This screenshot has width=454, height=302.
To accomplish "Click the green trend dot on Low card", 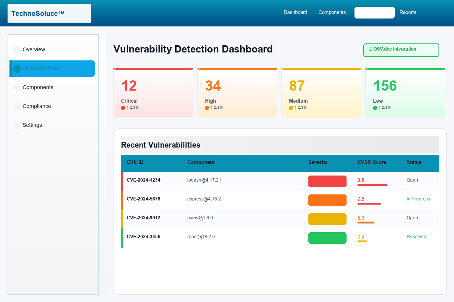I will [x=375, y=107].
